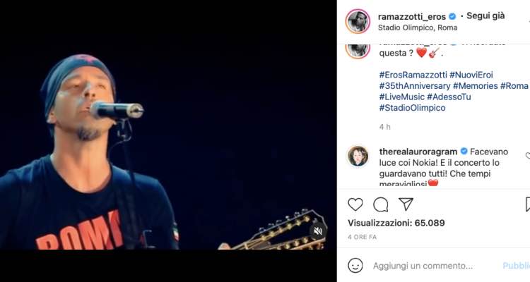Open the #AdessoTu hashtag
The image size is (530, 282).
click(x=449, y=97)
